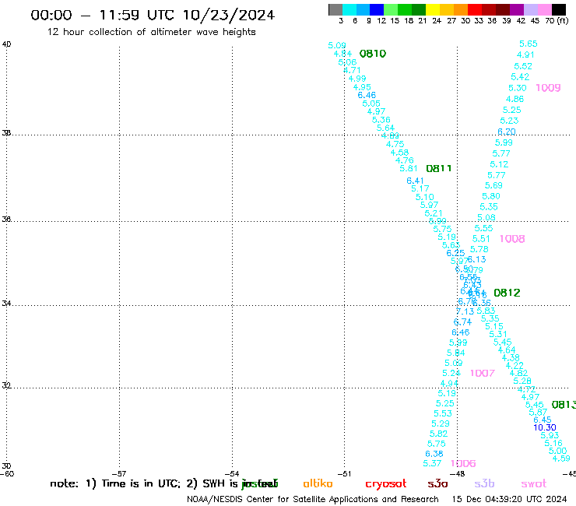Select the pink swot label 1007

483,374
